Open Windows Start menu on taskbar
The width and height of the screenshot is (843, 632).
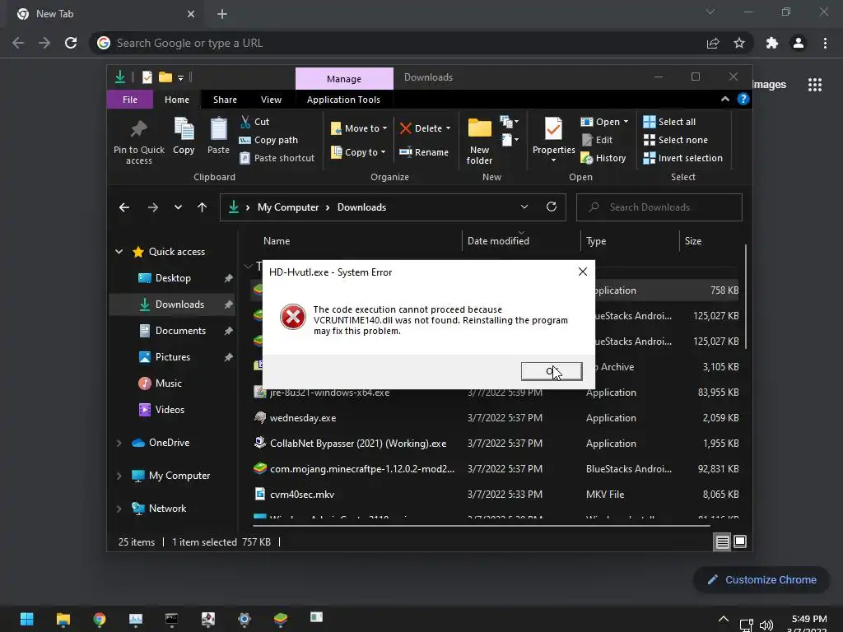click(x=27, y=619)
